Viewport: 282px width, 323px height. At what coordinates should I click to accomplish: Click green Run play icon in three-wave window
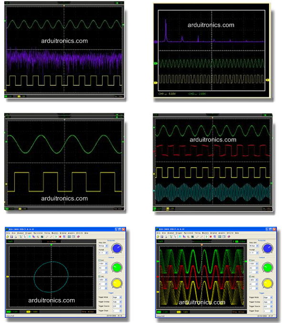tap(206, 237)
